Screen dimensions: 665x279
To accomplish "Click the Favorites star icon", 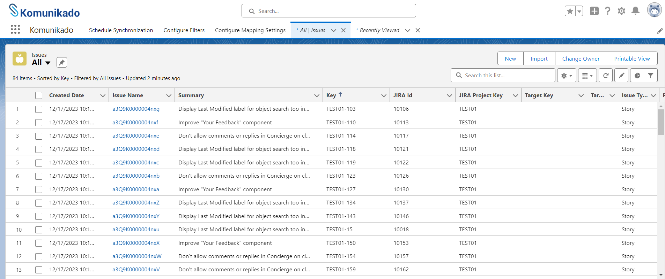I will pyautogui.click(x=570, y=11).
